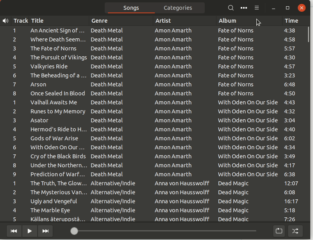The height and width of the screenshot is (240, 313).
Task: Select song 'Ugly and Vengeful'
Action: pos(54,201)
